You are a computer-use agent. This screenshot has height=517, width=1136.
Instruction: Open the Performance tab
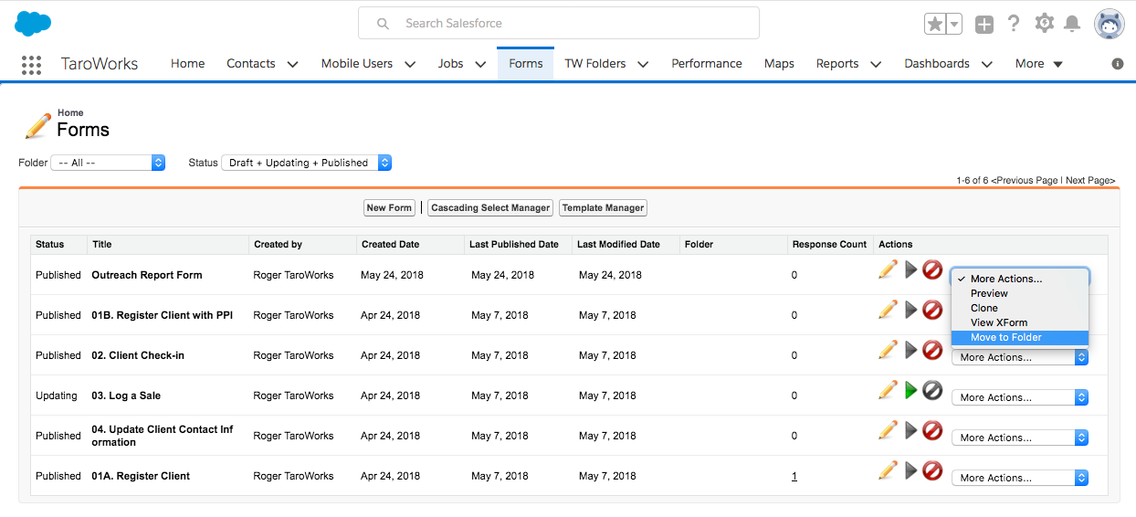707,64
